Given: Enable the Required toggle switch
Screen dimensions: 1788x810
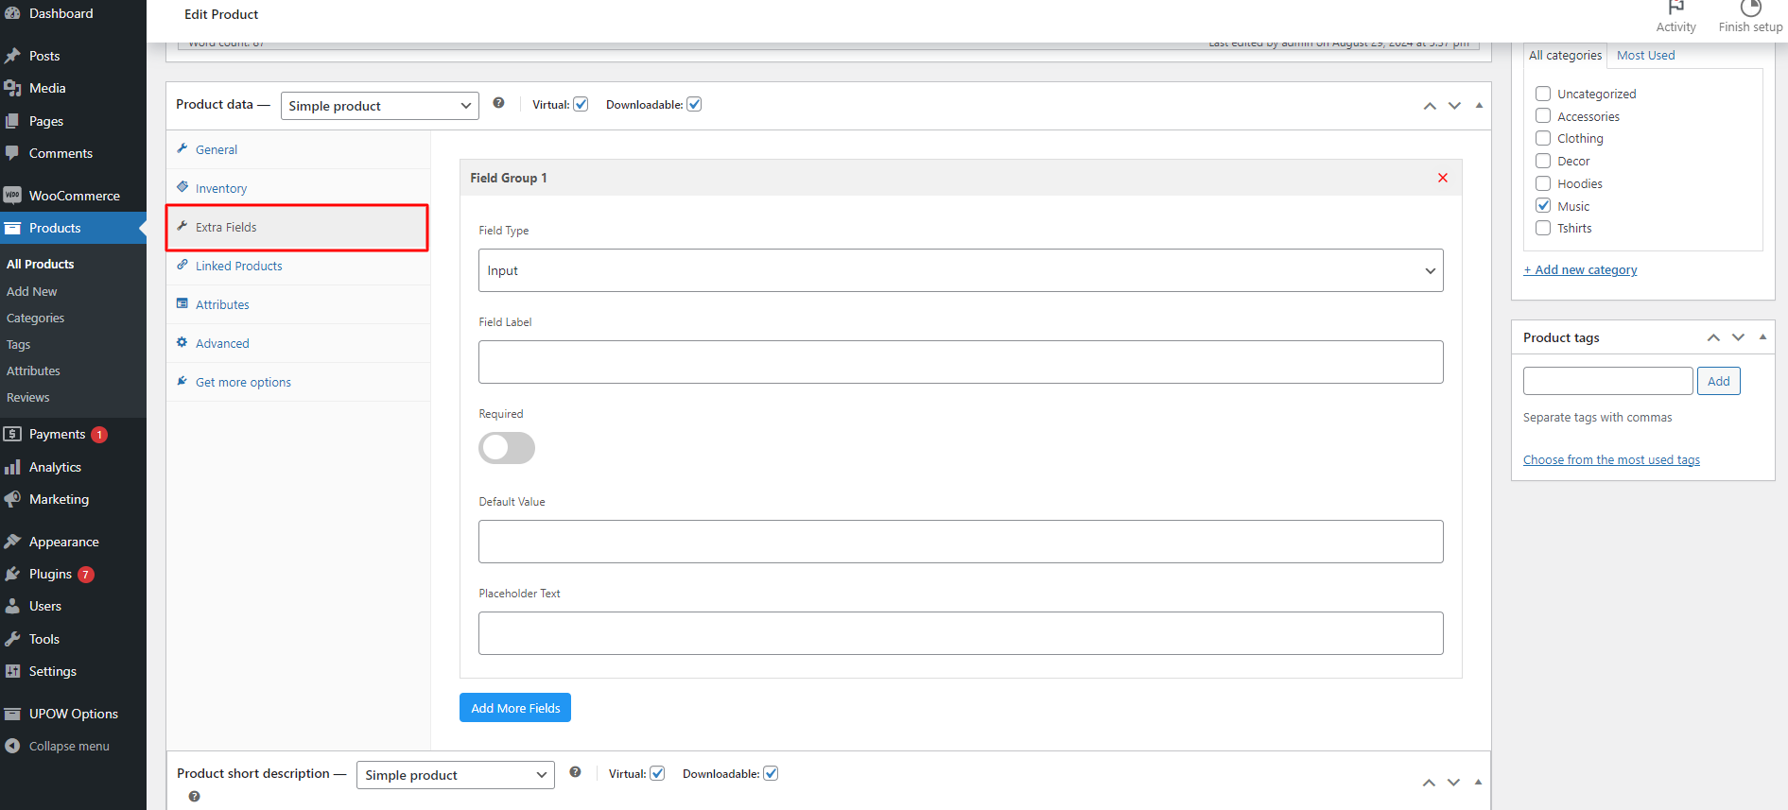Looking at the screenshot, I should [x=507, y=448].
